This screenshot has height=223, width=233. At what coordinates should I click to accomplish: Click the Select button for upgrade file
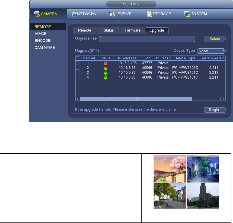point(215,39)
